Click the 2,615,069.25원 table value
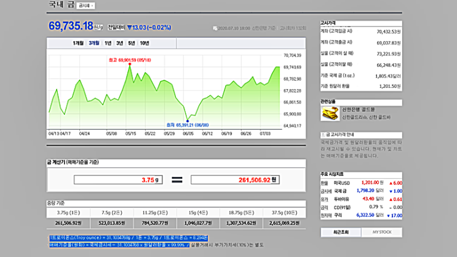The width and height of the screenshot is (457, 257). coord(284,223)
